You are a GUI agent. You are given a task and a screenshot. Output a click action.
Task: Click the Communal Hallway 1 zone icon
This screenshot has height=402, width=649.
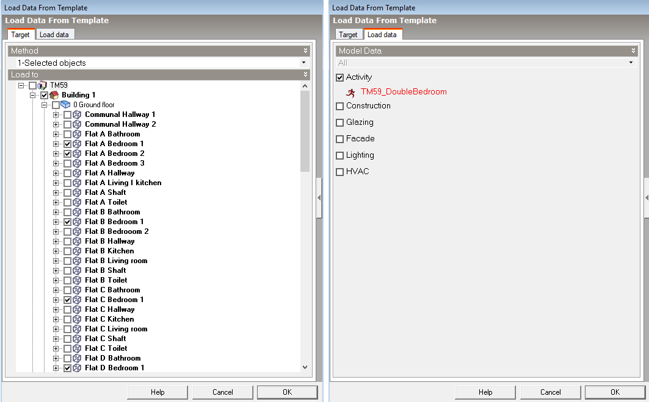[x=78, y=115]
